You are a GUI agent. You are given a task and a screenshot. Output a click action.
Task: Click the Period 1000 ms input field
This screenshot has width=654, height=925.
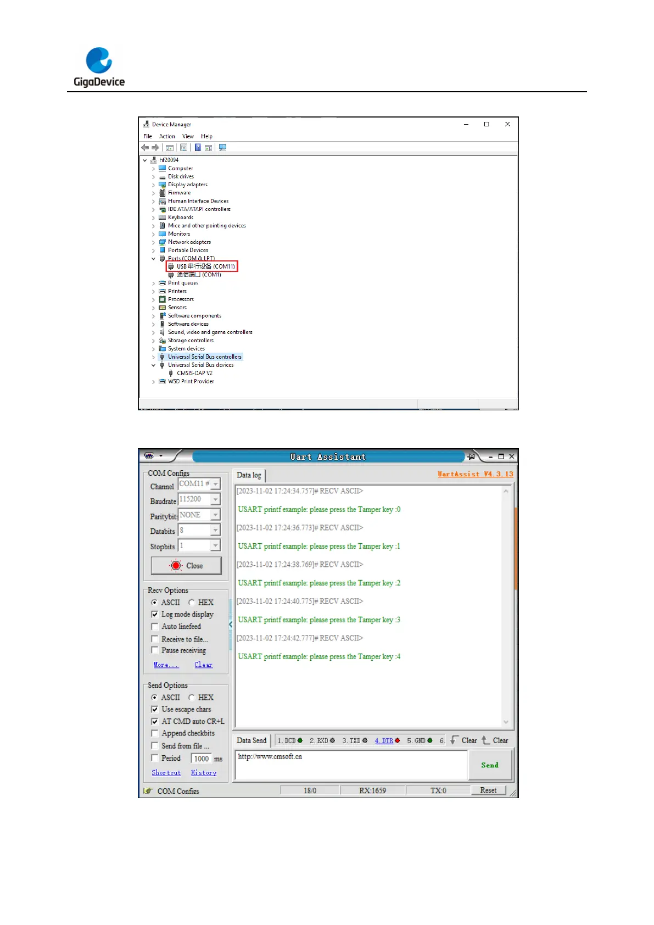tap(202, 759)
